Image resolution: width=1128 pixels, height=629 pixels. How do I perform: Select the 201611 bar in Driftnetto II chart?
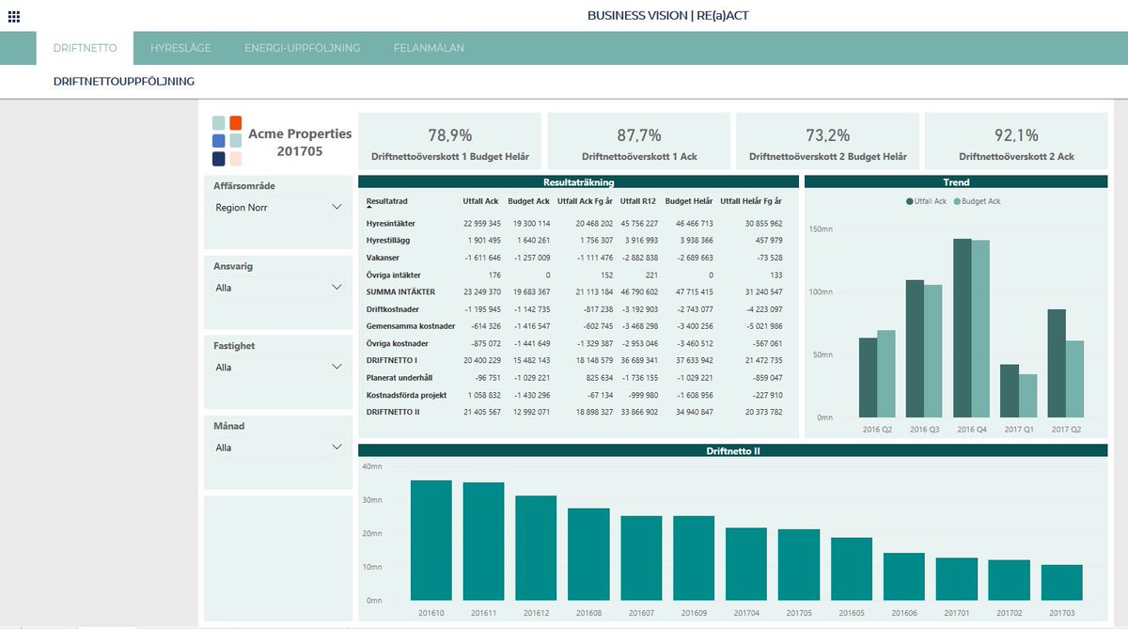point(483,542)
